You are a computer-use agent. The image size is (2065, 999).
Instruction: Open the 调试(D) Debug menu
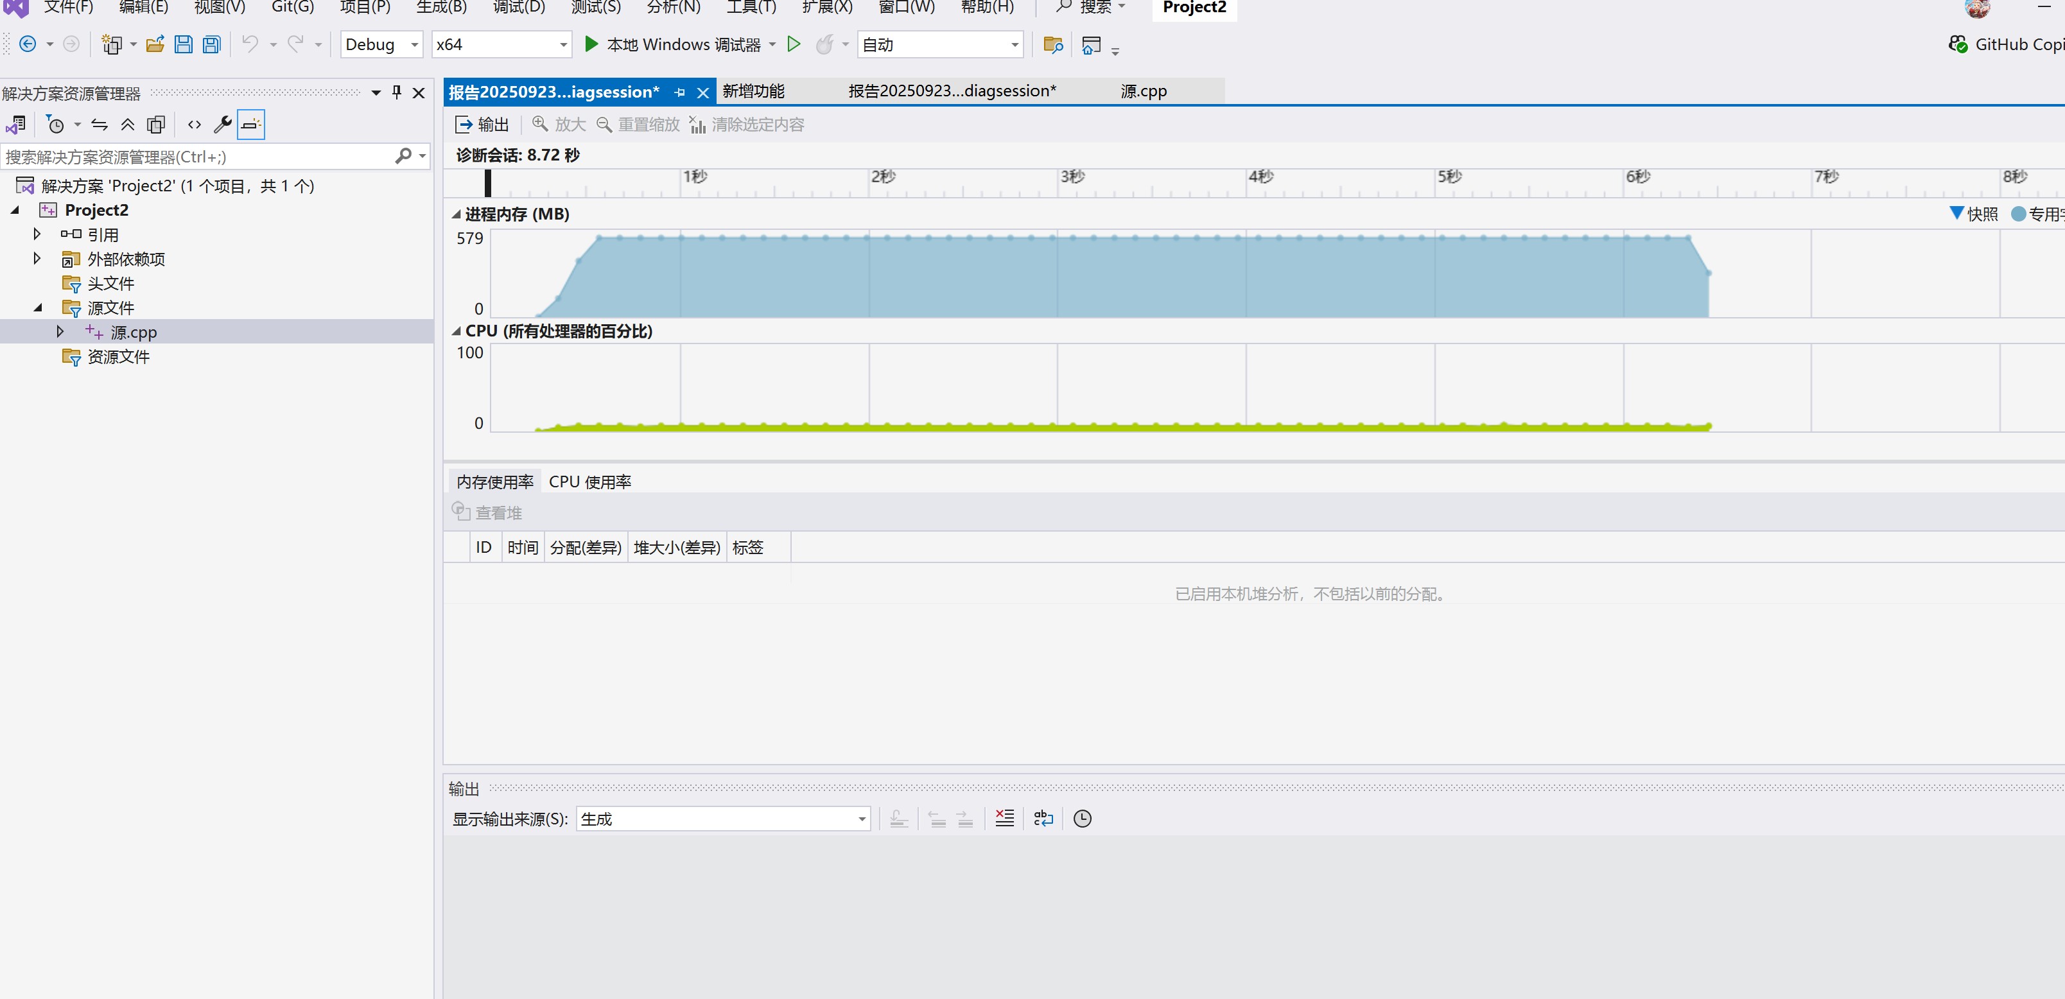point(519,7)
